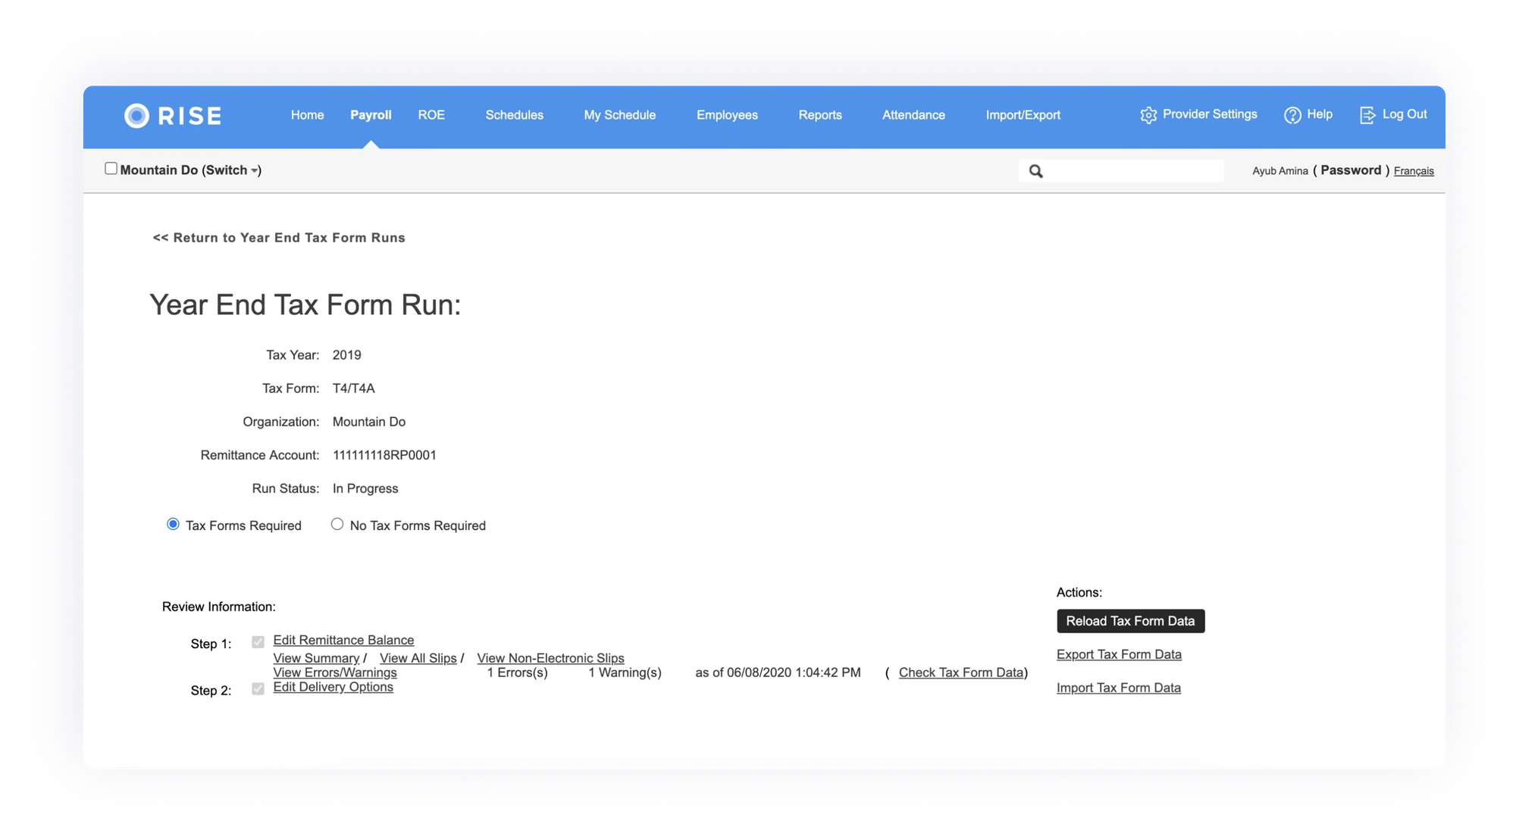Viewport: 1516px width, 836px height.
Task: Open Edit Delivery Options link
Action: click(x=333, y=687)
